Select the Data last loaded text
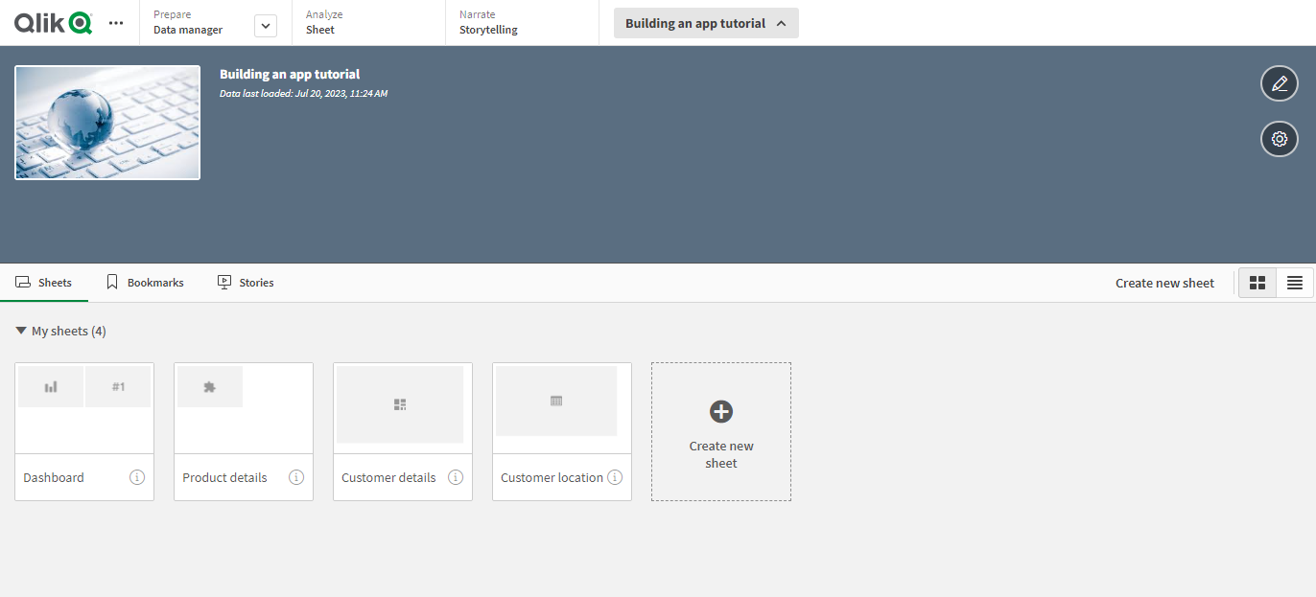The image size is (1316, 597). tap(303, 94)
